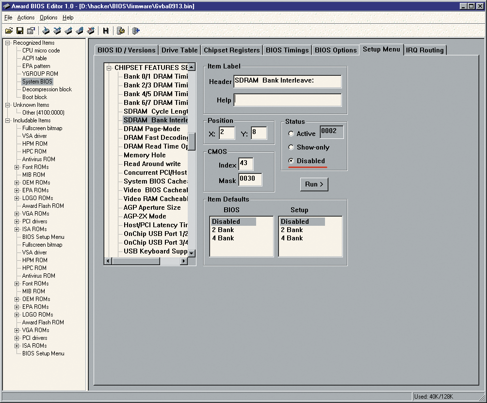487x403 pixels.
Task: Click the properties sheet toolbar icon
Action: tap(31, 31)
